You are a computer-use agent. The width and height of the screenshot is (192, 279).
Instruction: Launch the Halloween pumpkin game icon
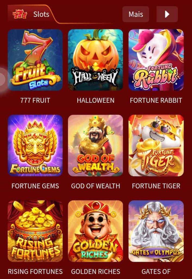point(95,60)
